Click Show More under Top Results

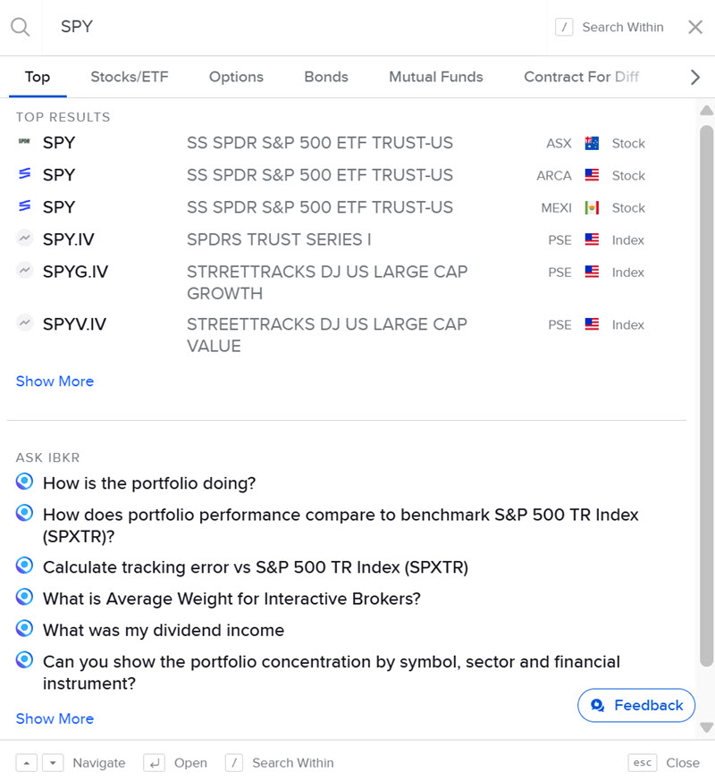point(55,381)
